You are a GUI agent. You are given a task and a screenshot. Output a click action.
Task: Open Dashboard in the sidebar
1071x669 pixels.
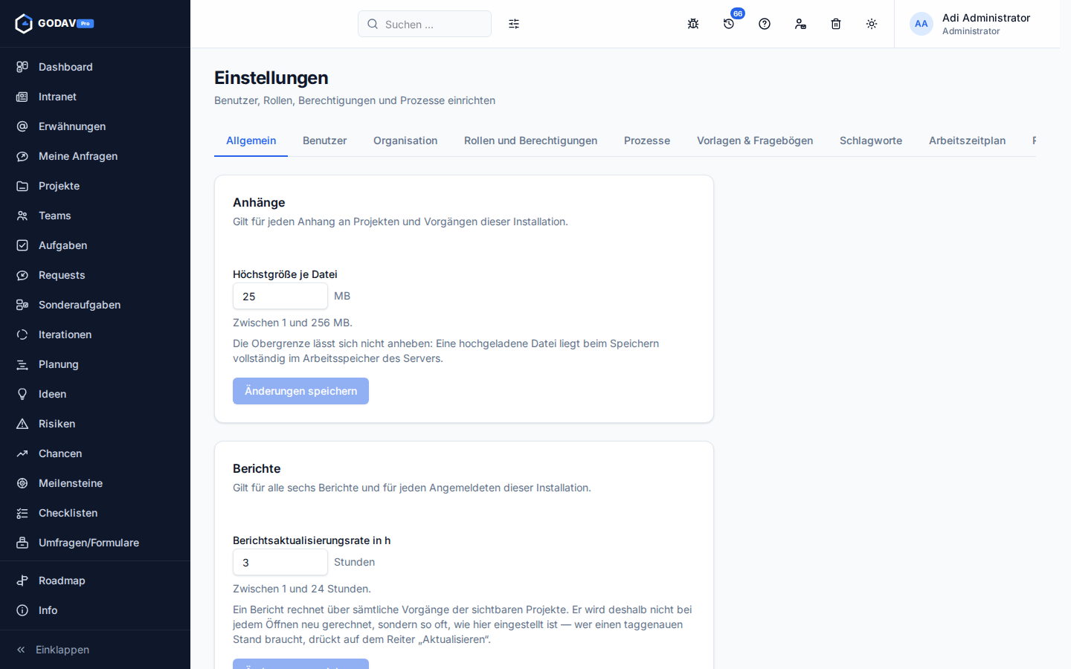pyautogui.click(x=95, y=67)
